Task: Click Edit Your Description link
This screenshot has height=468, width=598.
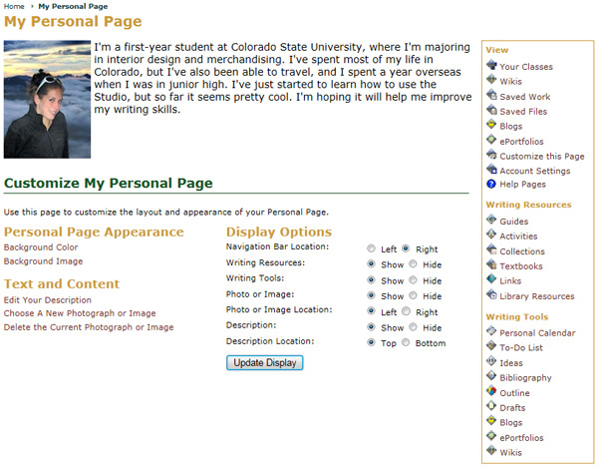Action: click(48, 300)
